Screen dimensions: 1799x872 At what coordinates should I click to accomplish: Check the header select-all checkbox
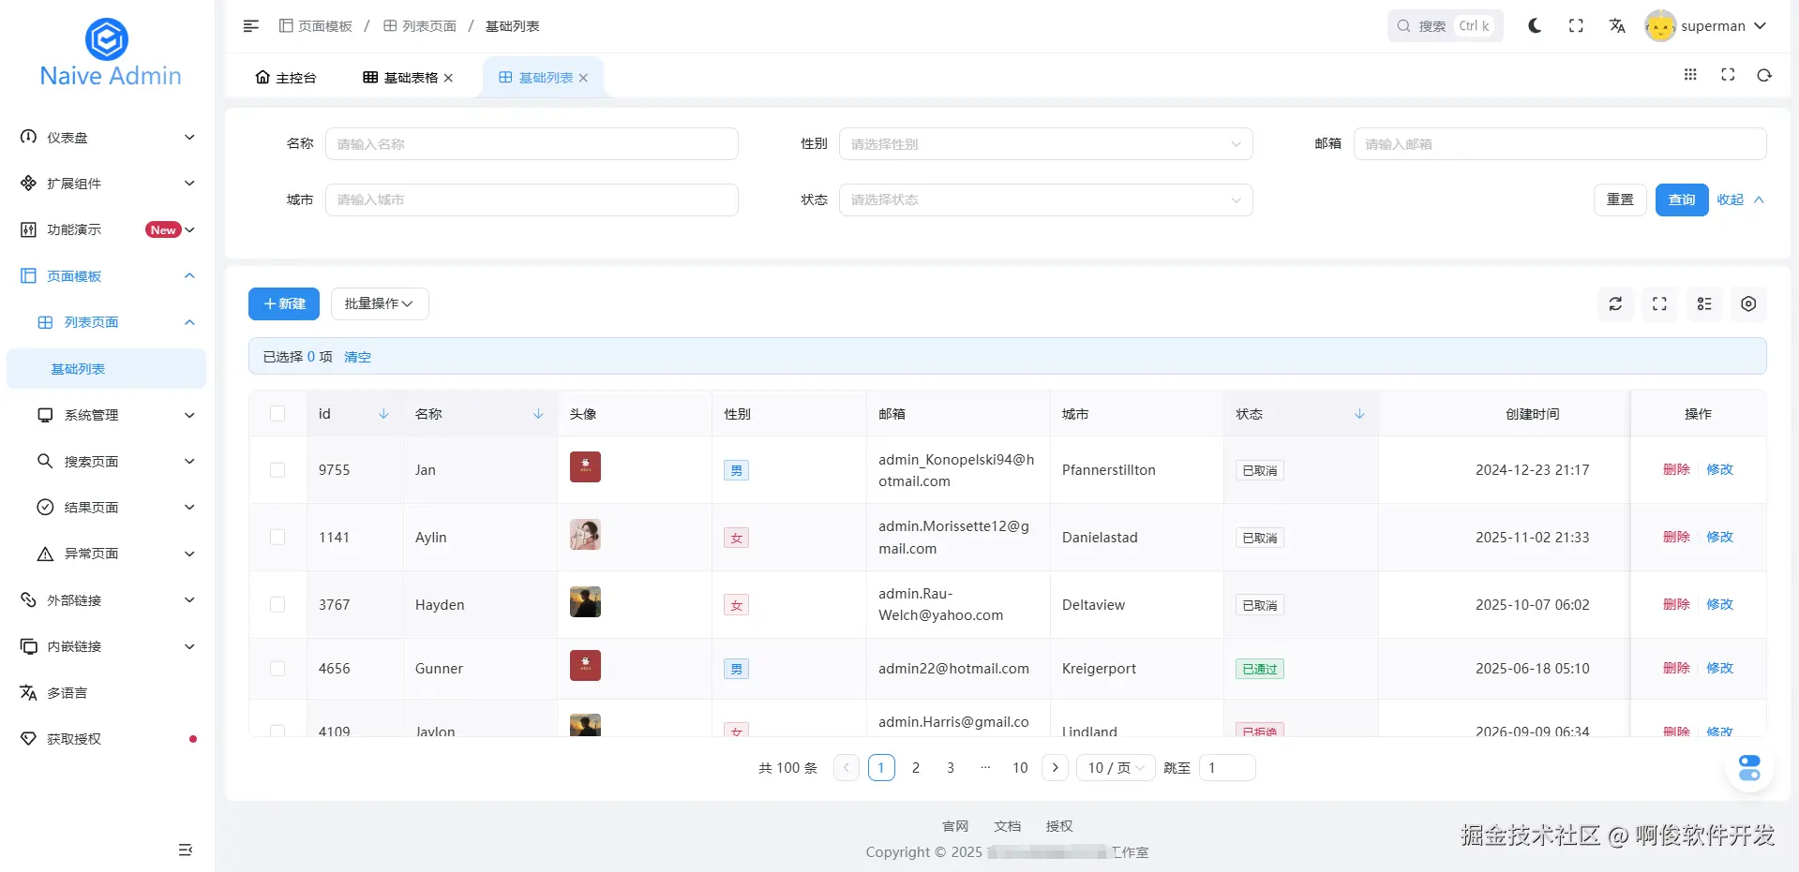point(277,413)
